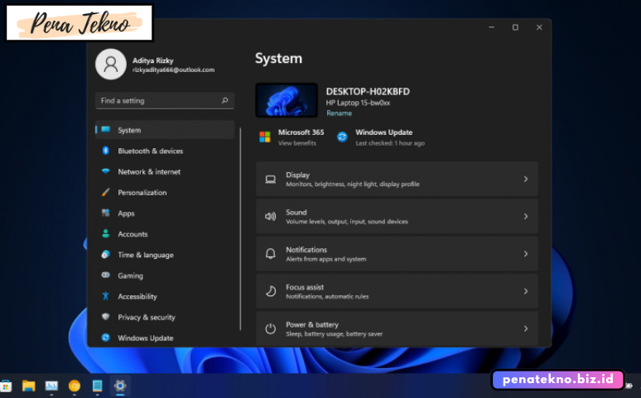
Task: Click the Sound speaker icon
Action: tap(271, 217)
